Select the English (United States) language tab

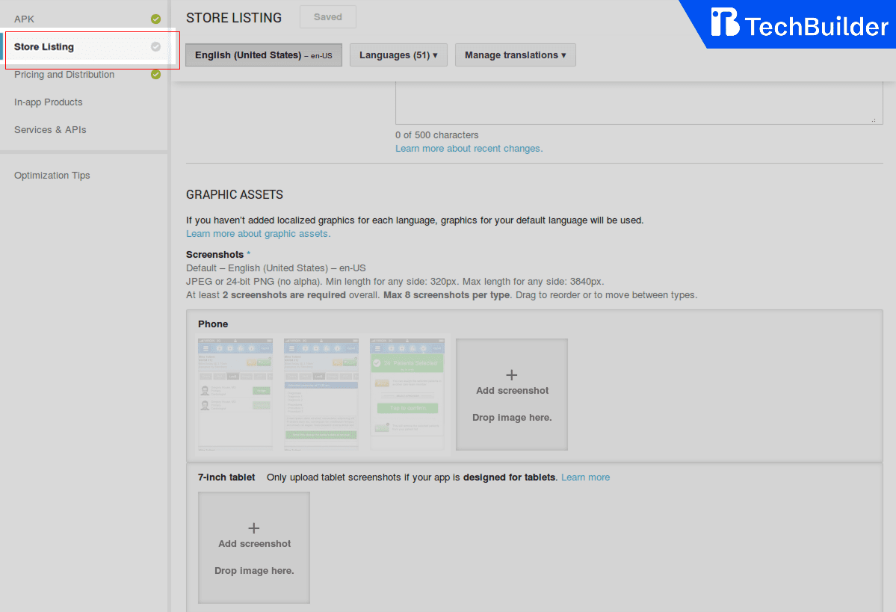(x=263, y=55)
